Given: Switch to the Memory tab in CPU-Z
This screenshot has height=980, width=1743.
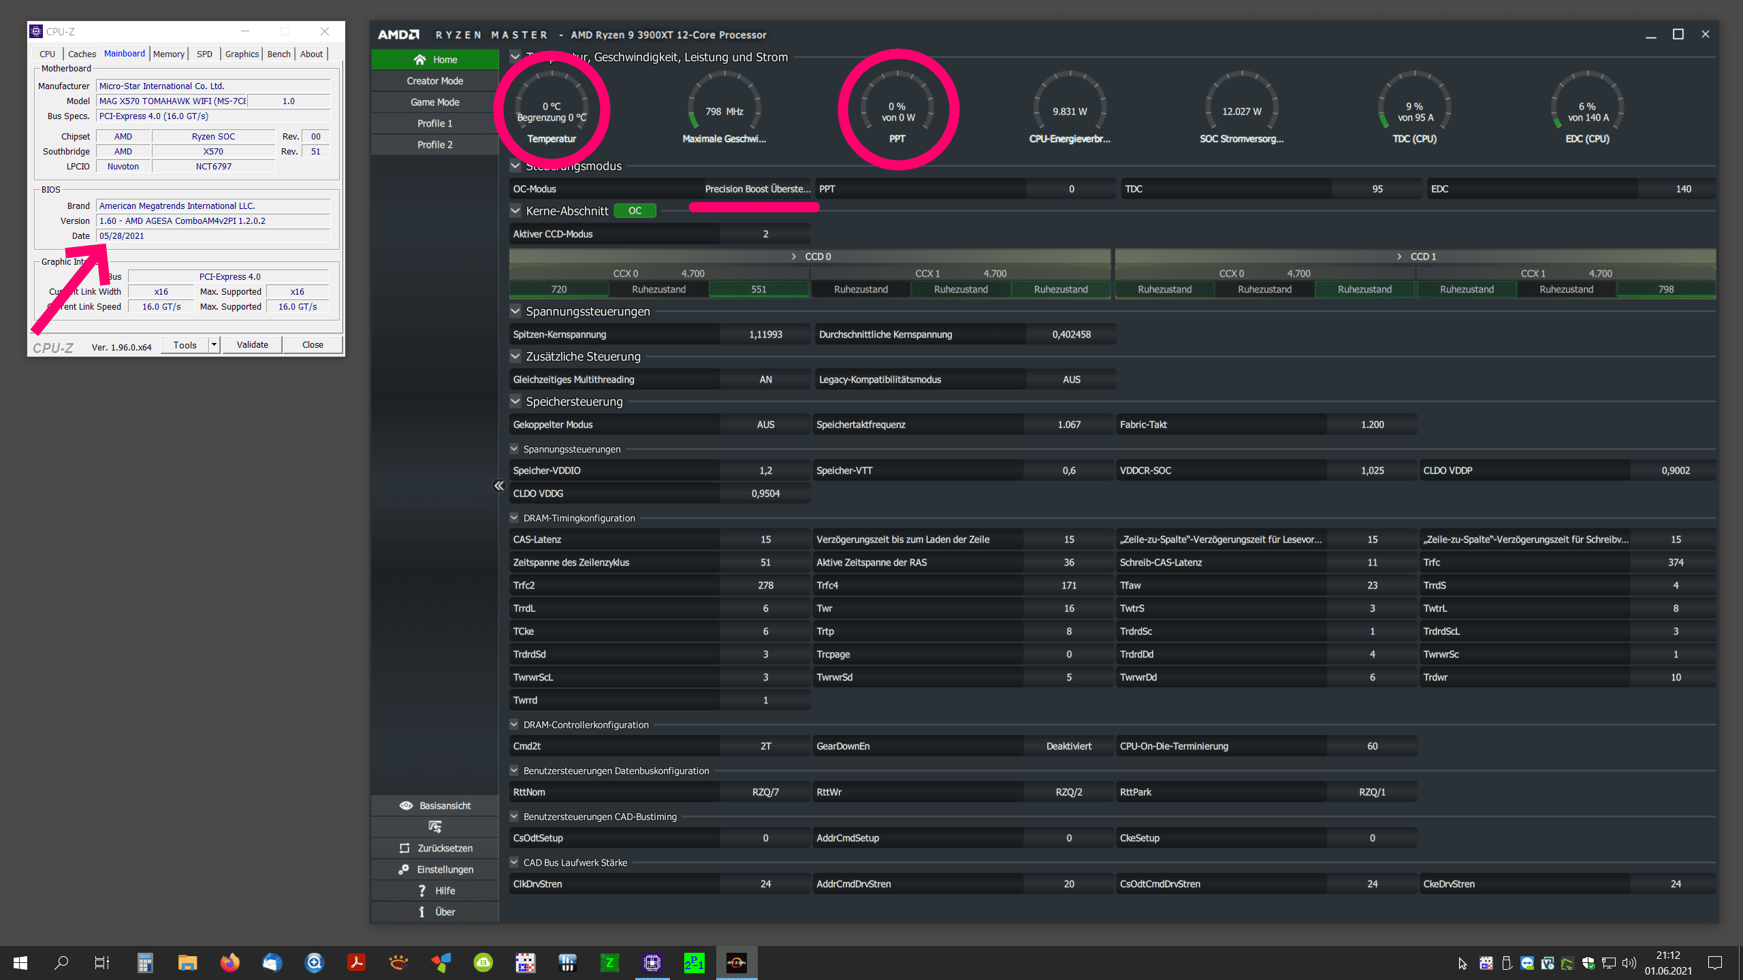Looking at the screenshot, I should tap(169, 54).
